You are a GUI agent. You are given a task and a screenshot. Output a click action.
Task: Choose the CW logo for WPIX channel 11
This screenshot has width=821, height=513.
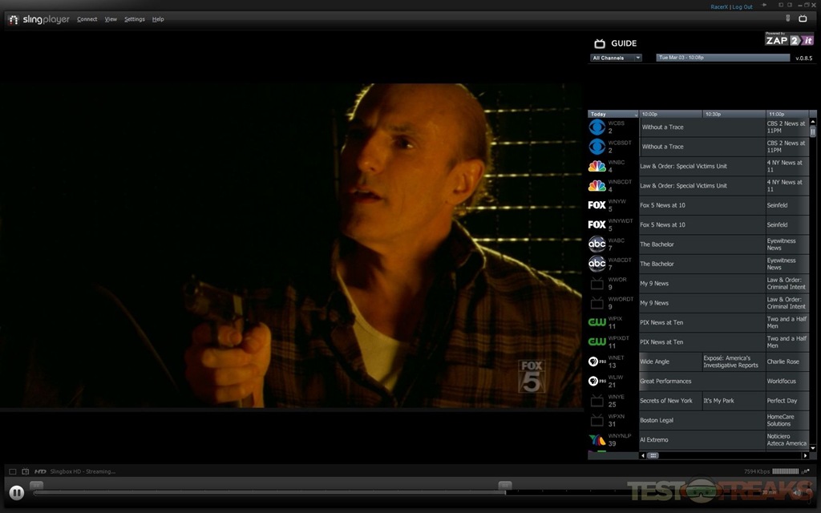click(x=597, y=322)
